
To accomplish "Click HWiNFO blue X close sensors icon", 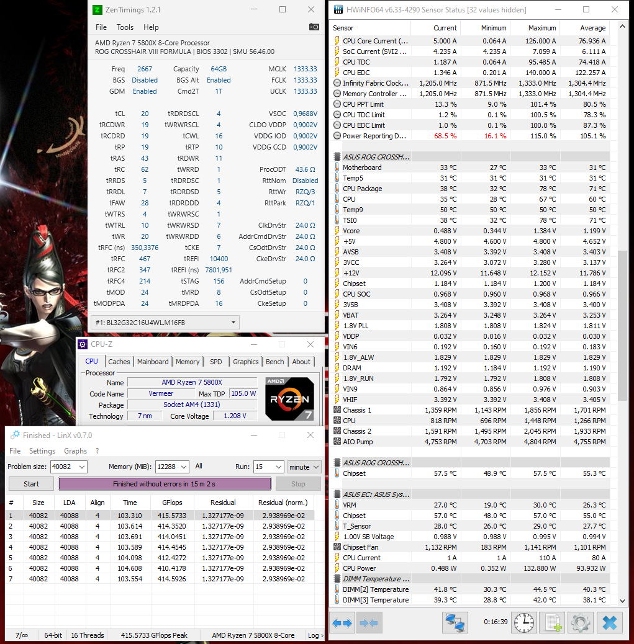I will click(609, 623).
